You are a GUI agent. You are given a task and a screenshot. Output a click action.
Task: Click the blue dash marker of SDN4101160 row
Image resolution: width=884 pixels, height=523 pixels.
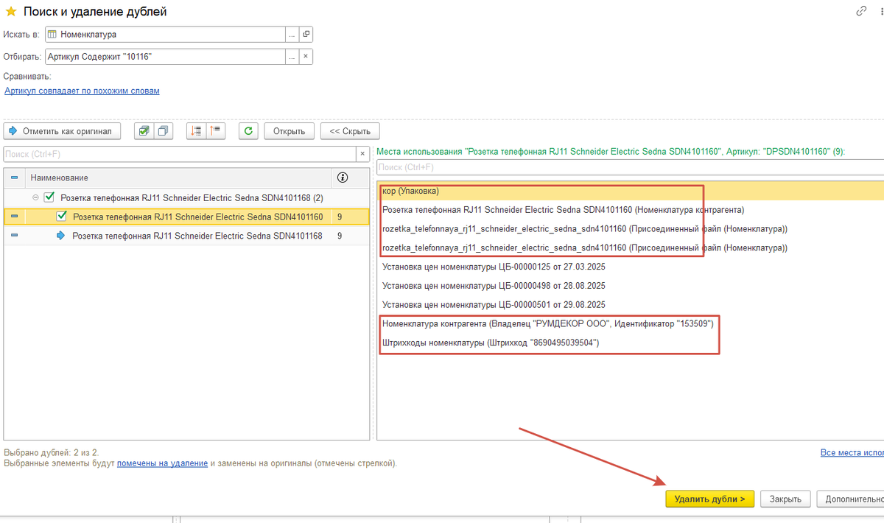[x=15, y=217]
